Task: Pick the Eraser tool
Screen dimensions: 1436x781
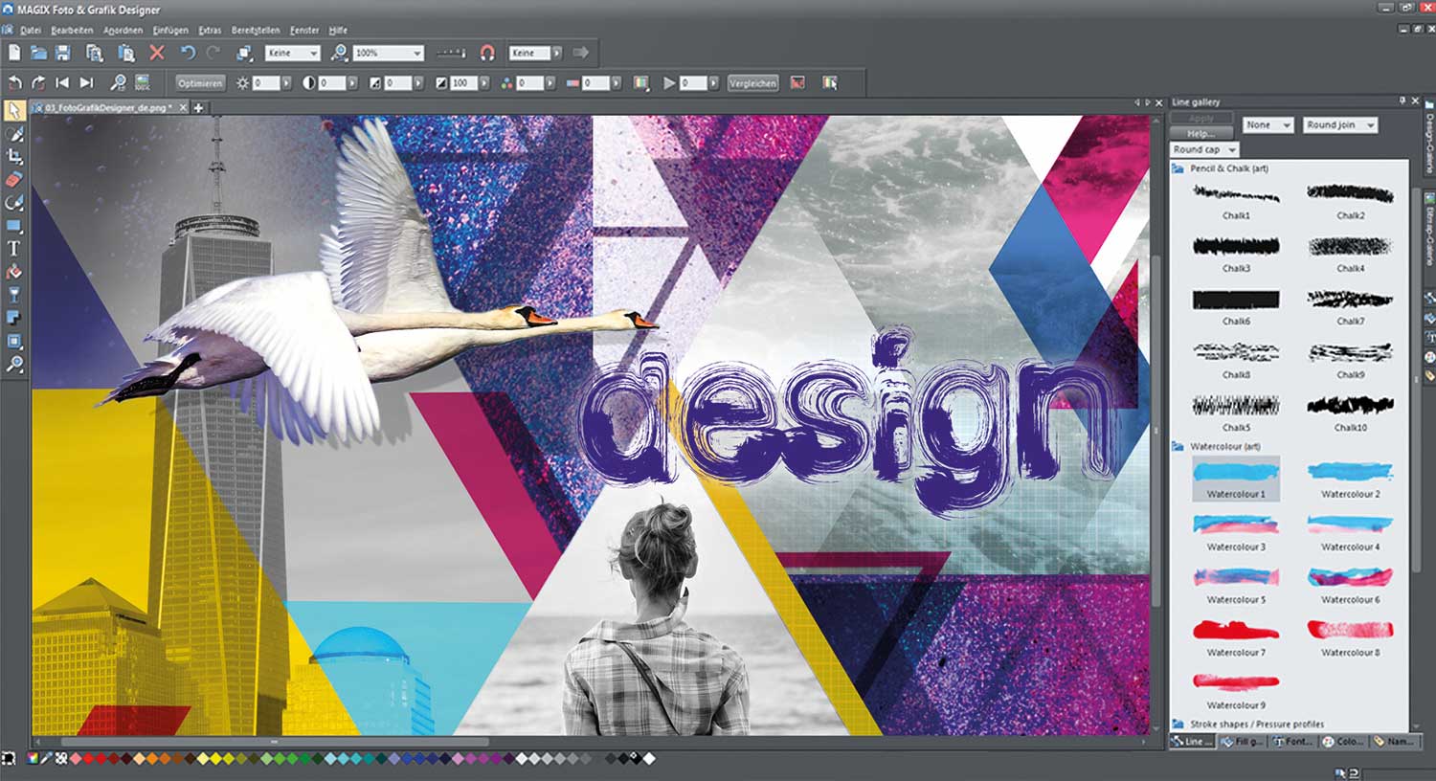Action: click(14, 180)
